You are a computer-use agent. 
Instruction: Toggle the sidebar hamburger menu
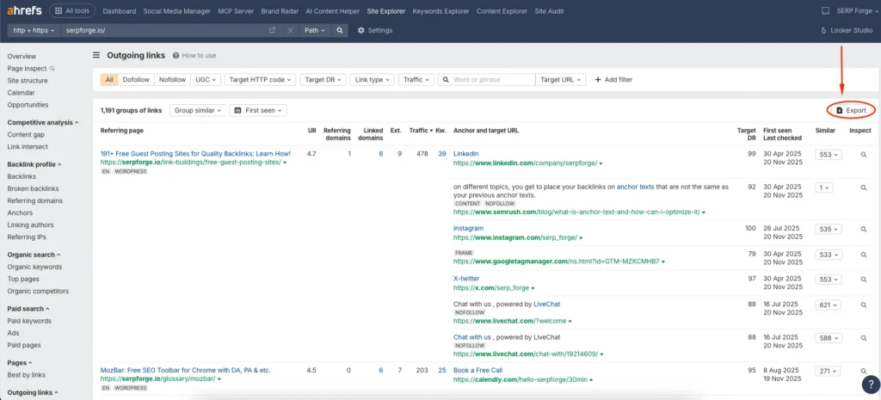coord(96,55)
